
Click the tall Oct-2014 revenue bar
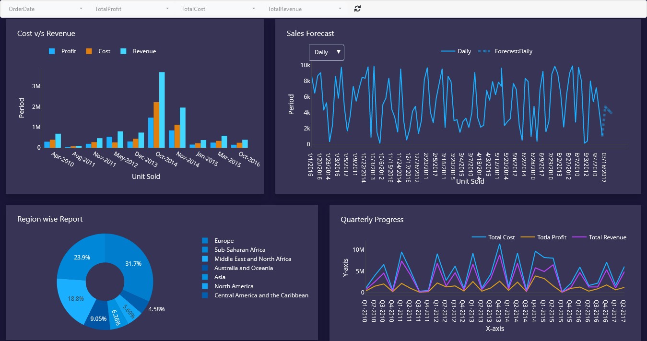click(162, 110)
